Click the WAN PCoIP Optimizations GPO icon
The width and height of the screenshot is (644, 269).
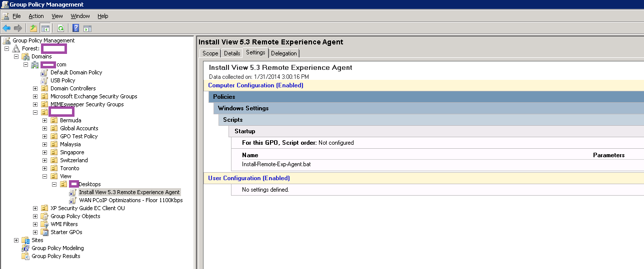pyautogui.click(x=73, y=200)
